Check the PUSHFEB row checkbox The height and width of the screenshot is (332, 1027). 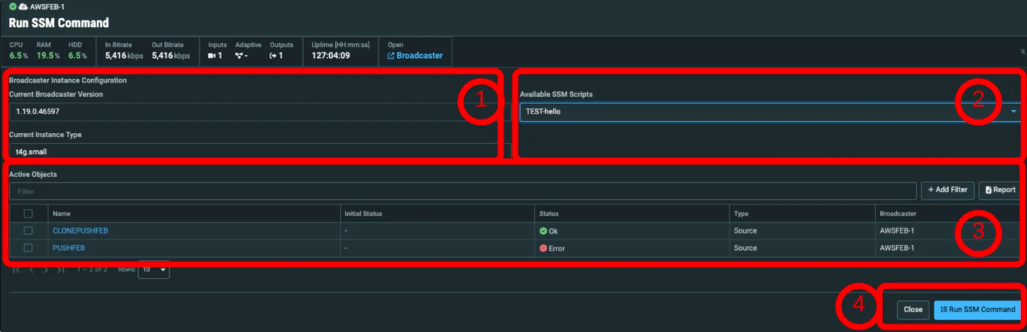coord(28,248)
